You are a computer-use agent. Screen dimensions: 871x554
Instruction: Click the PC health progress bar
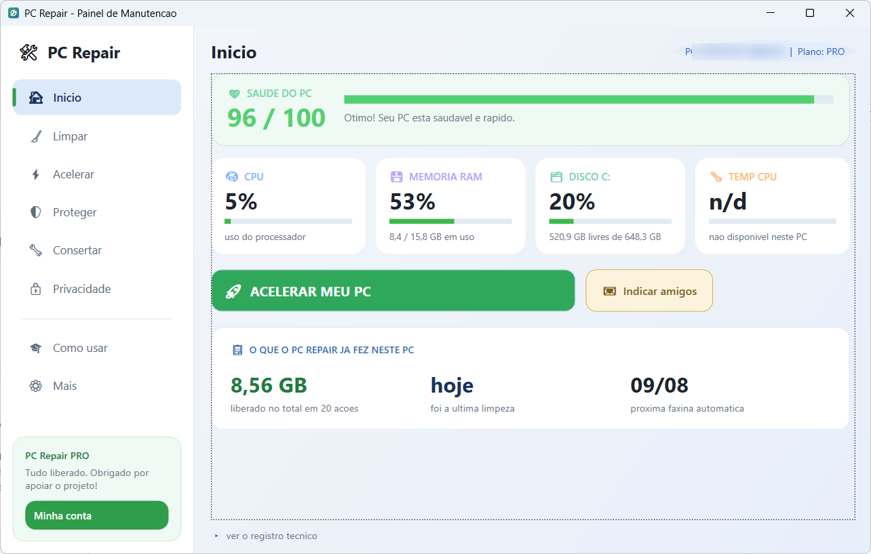pos(589,100)
